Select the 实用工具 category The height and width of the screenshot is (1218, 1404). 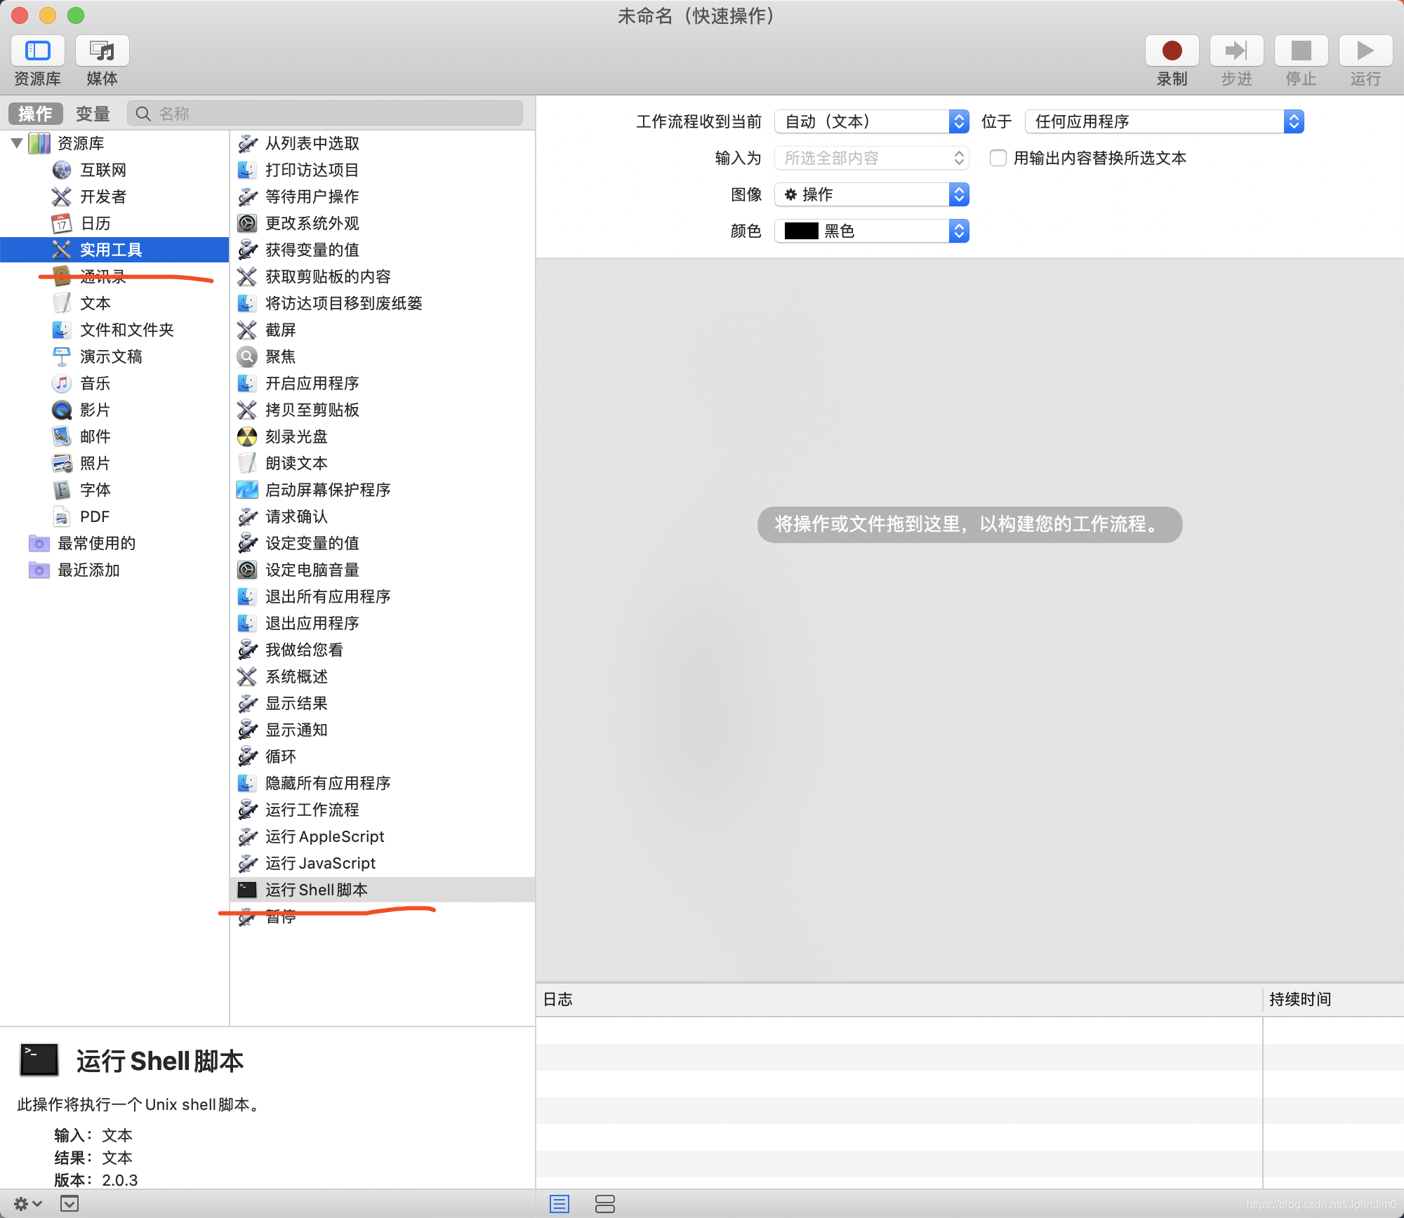(114, 250)
